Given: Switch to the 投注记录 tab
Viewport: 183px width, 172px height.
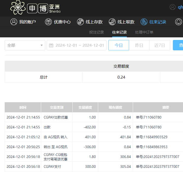Looking at the screenshot, I should click(x=97, y=32).
